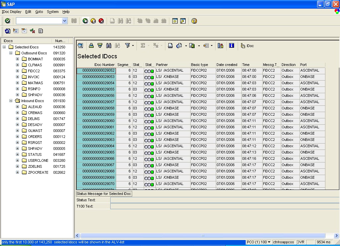
Task: Open the command field dropdown arrow
Action: (64, 21)
